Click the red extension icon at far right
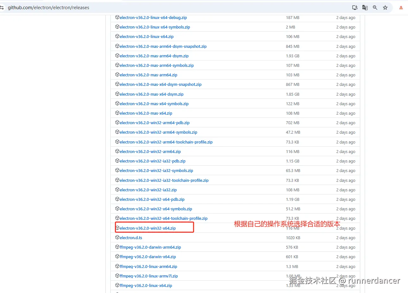This screenshot has width=408, height=293. (401, 8)
